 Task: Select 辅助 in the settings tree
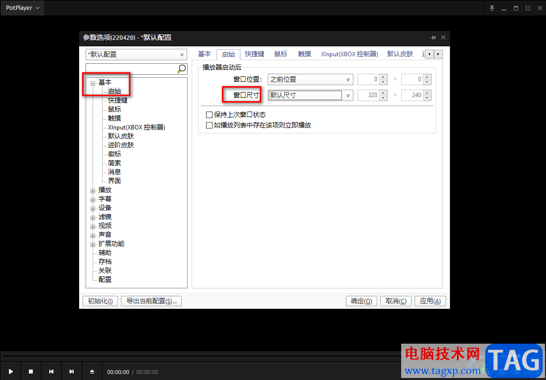tap(105, 253)
